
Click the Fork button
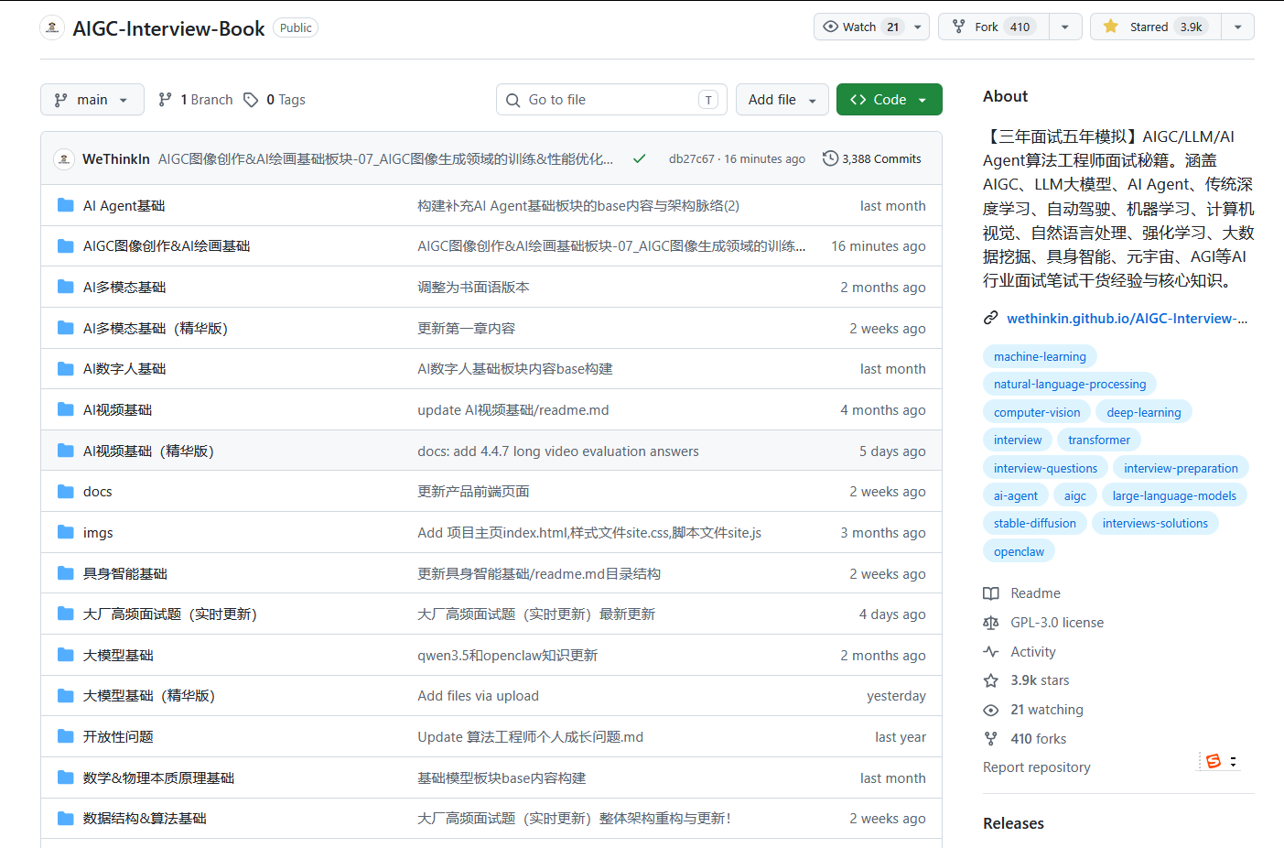tap(993, 27)
